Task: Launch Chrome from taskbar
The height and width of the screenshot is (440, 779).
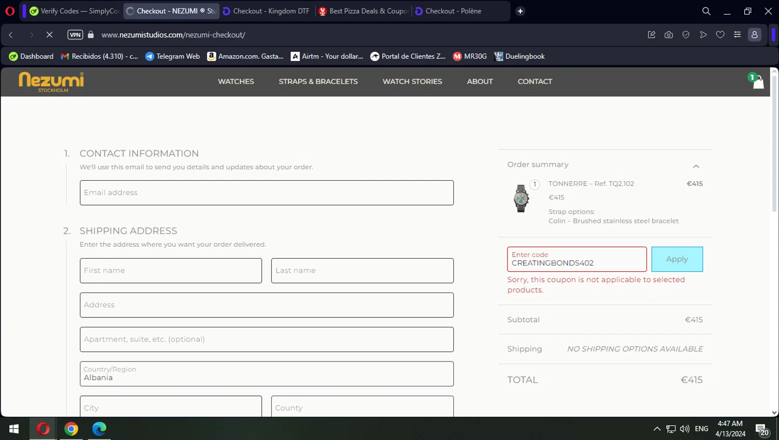Action: click(x=71, y=429)
